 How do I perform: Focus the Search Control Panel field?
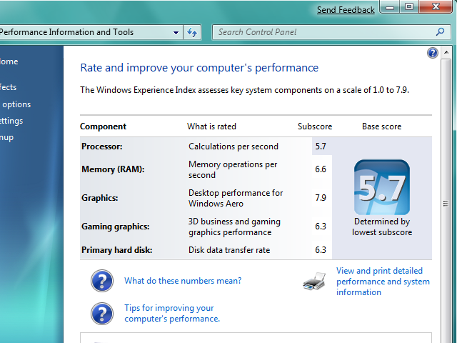point(332,32)
